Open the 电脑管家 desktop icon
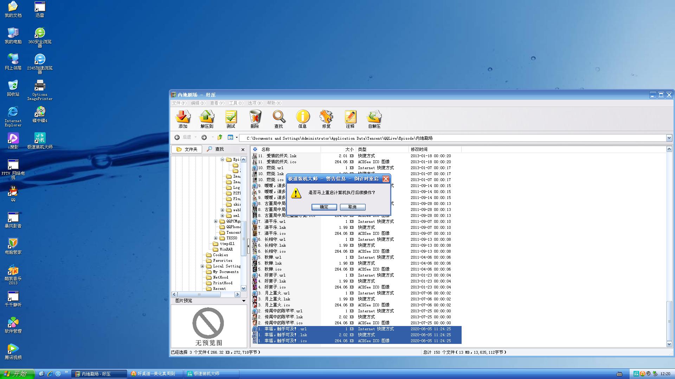Screen dimensions: 675x379 (13, 246)
